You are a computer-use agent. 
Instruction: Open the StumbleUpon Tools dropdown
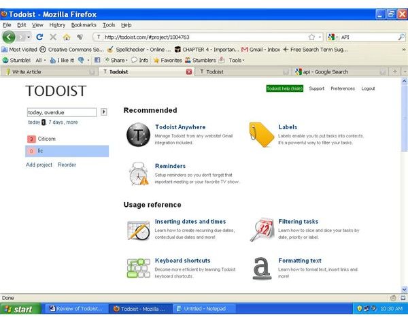point(237,60)
